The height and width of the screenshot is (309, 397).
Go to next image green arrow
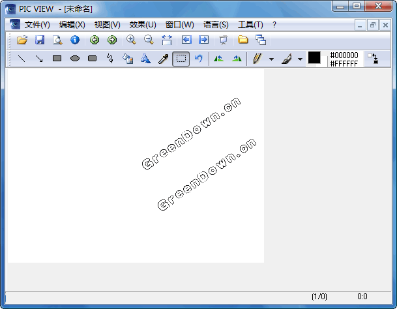click(112, 40)
